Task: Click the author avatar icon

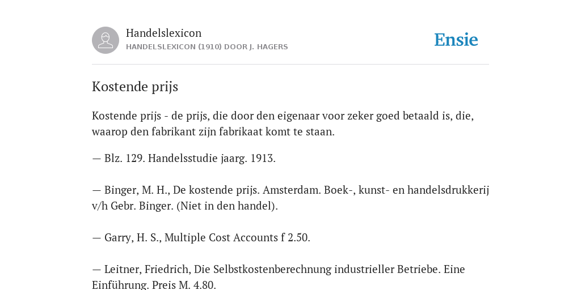Action: tap(106, 40)
